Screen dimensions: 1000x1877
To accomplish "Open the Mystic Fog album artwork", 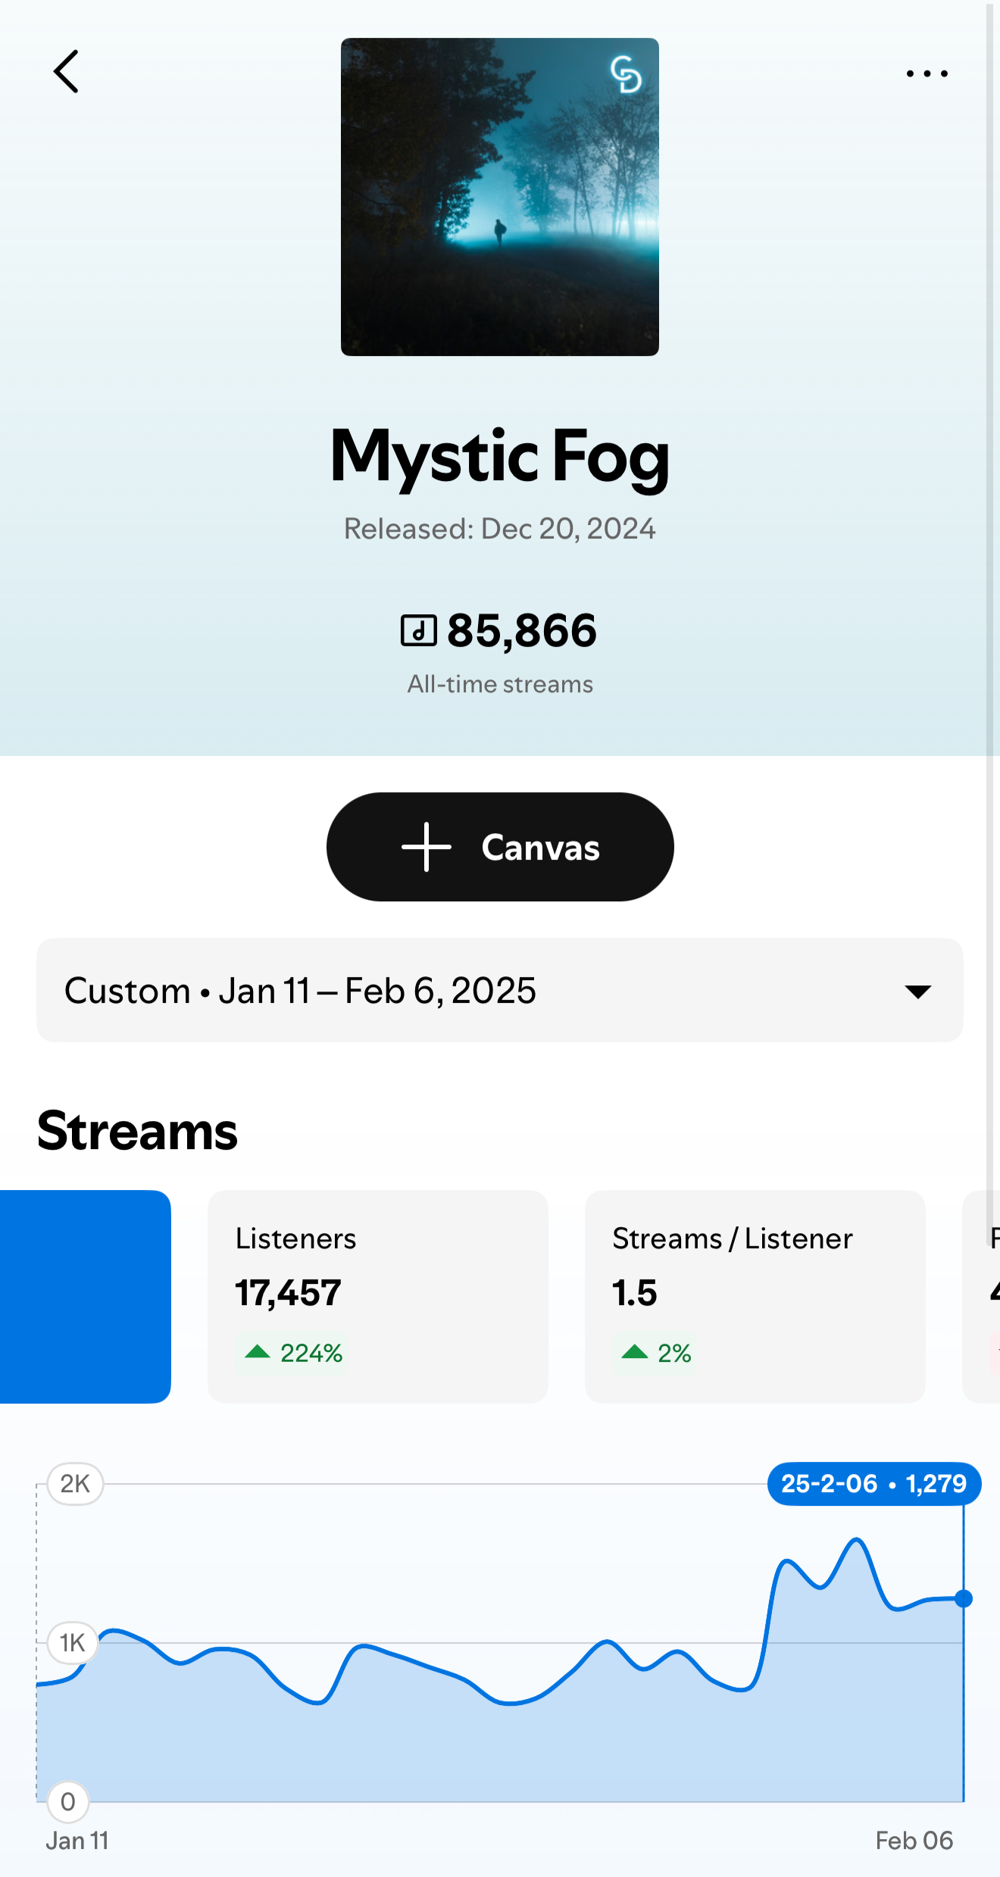I will click(499, 197).
